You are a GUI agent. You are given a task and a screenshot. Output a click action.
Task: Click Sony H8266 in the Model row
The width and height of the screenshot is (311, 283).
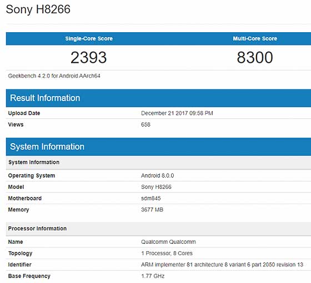[156, 187]
